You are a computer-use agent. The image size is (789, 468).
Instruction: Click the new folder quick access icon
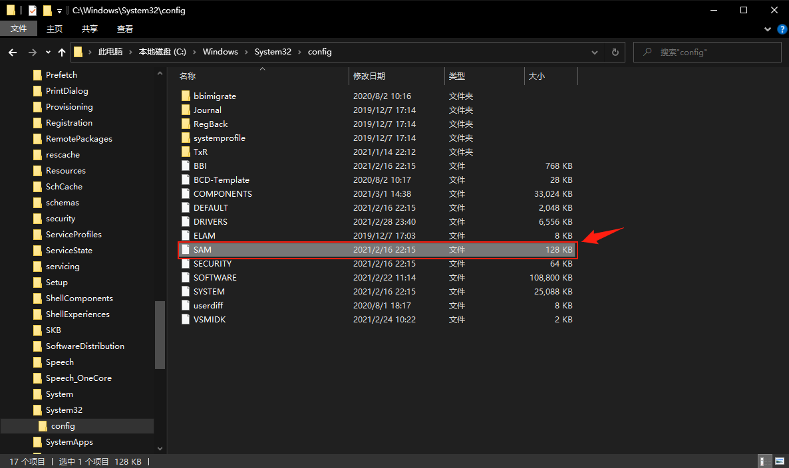tap(47, 10)
